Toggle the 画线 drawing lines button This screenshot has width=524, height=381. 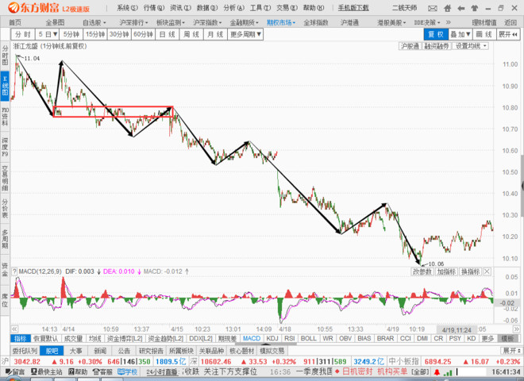click(x=484, y=34)
